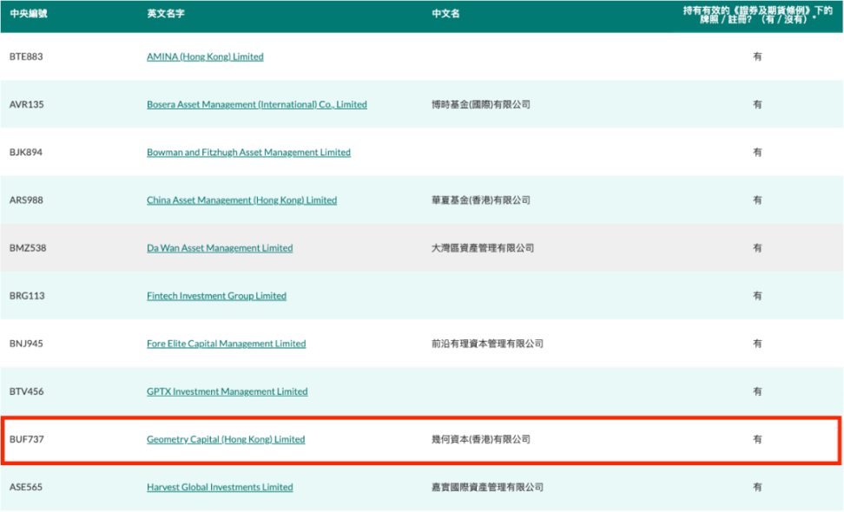Viewport: 844px width, 512px height.
Task: Select the BTE883 central entity number
Action: point(29,56)
